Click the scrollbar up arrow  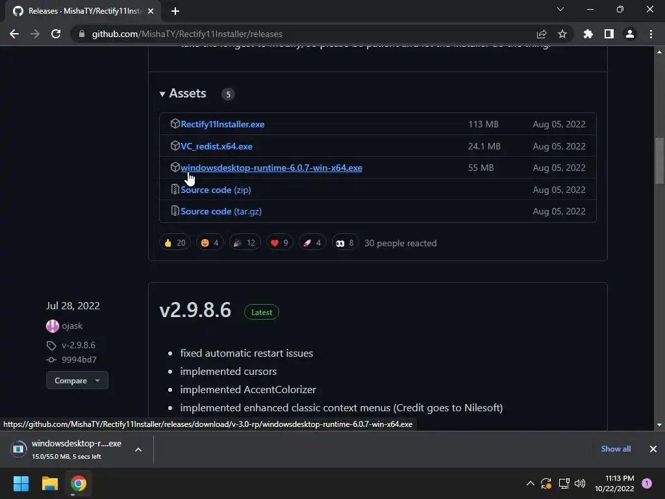(x=660, y=52)
